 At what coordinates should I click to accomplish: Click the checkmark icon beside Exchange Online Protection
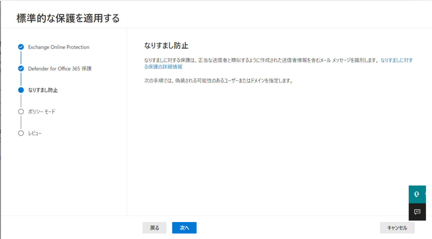pyautogui.click(x=21, y=47)
